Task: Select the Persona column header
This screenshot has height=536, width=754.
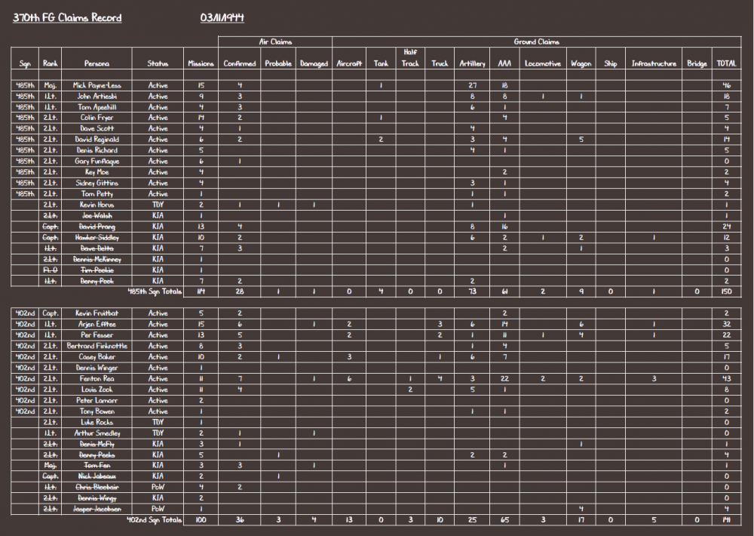Action: point(97,64)
